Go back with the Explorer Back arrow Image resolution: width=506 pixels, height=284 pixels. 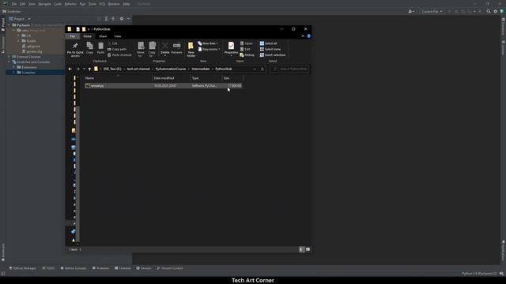click(70, 69)
